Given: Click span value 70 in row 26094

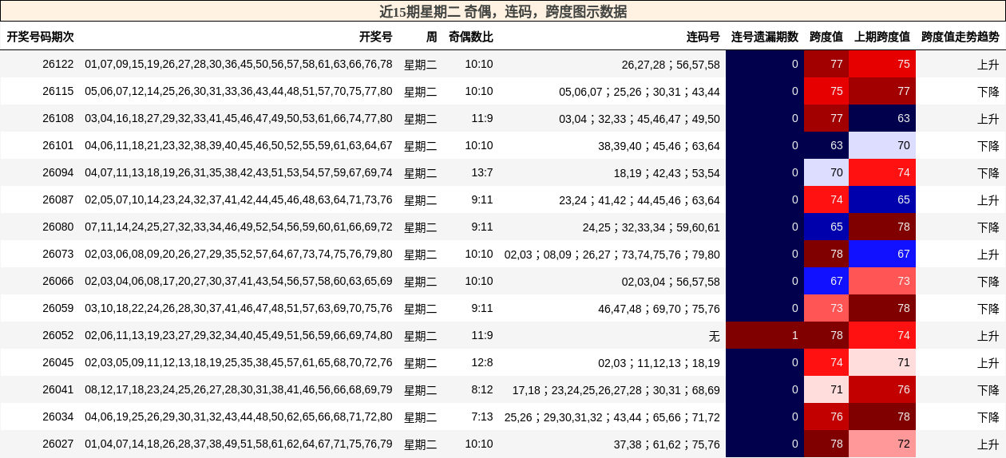Looking at the screenshot, I should [826, 172].
